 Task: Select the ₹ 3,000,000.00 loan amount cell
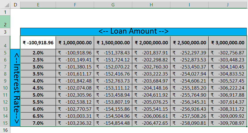point(228,42)
